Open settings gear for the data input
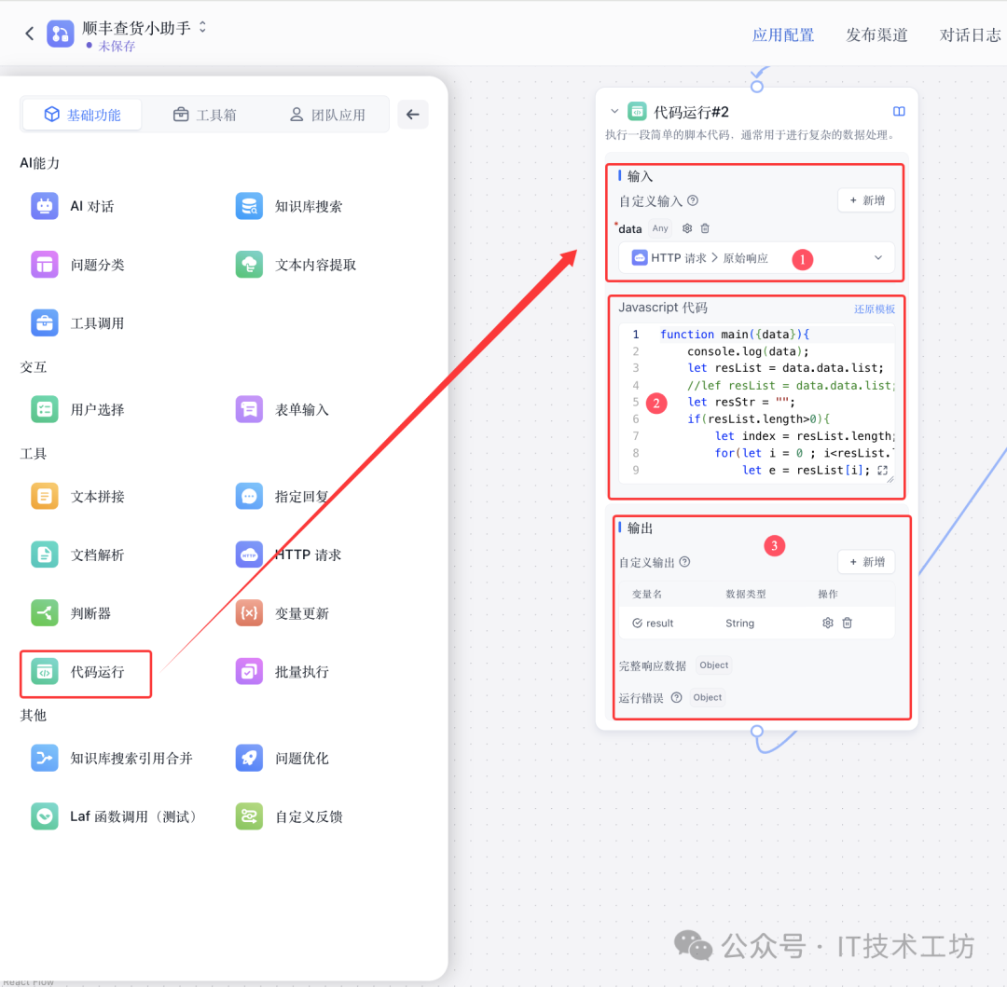 tap(687, 227)
